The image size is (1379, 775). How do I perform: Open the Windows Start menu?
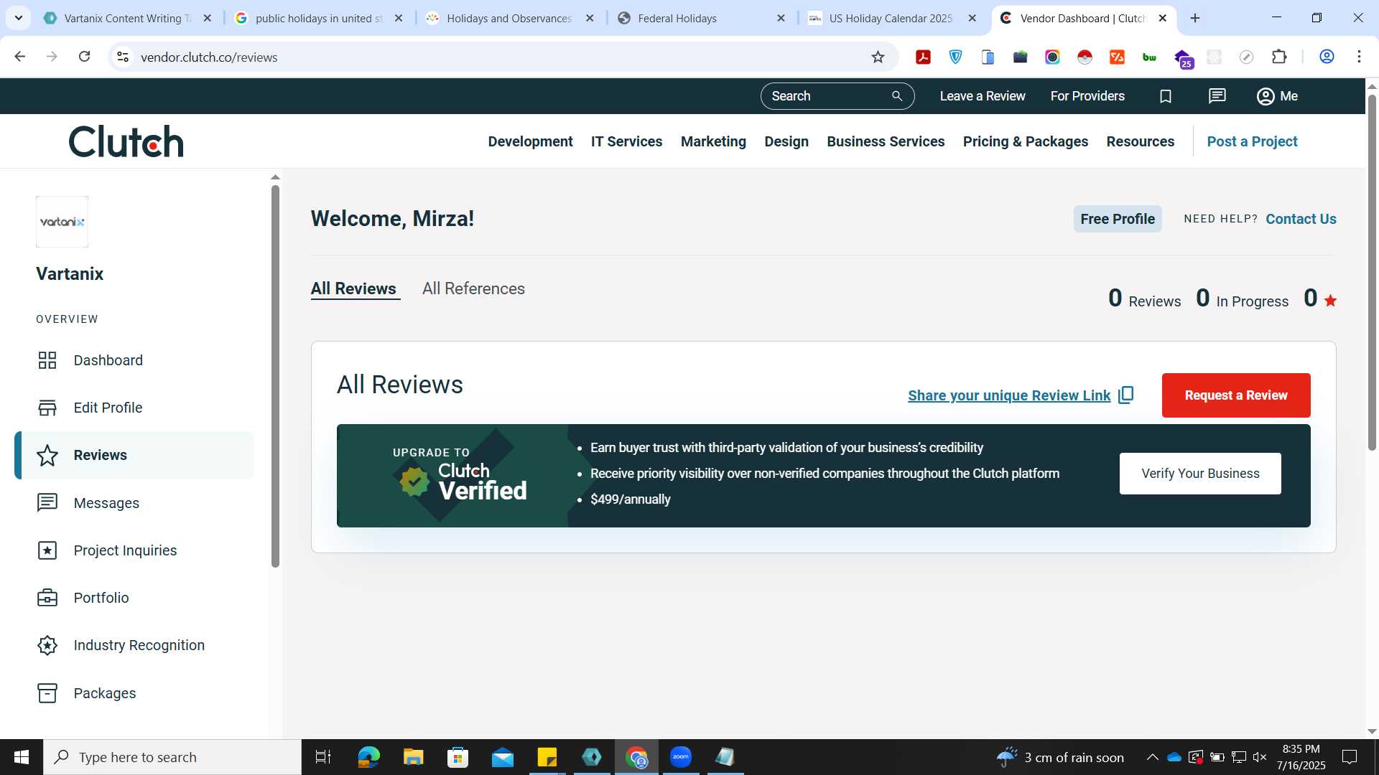[22, 757]
